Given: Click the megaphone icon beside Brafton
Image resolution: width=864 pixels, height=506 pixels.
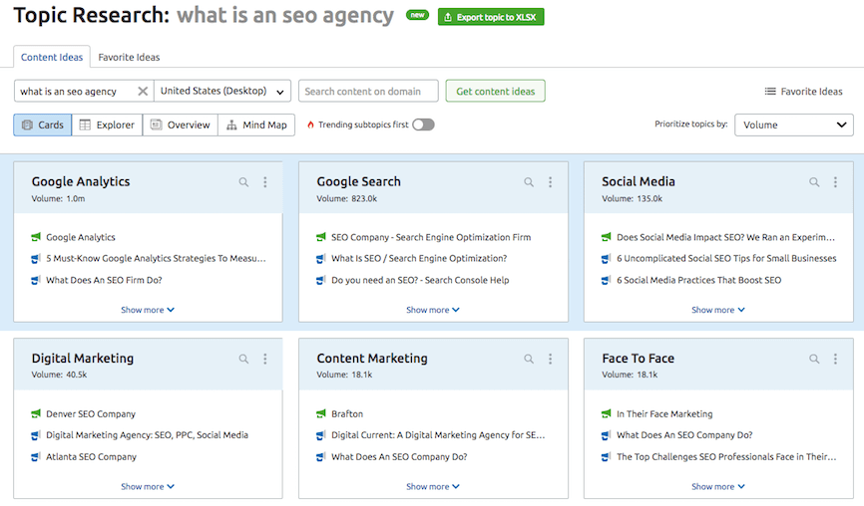Looking at the screenshot, I should click(x=321, y=413).
